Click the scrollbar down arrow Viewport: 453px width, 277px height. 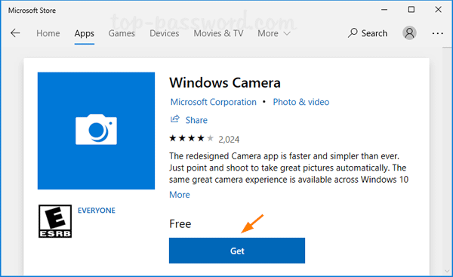point(447,271)
